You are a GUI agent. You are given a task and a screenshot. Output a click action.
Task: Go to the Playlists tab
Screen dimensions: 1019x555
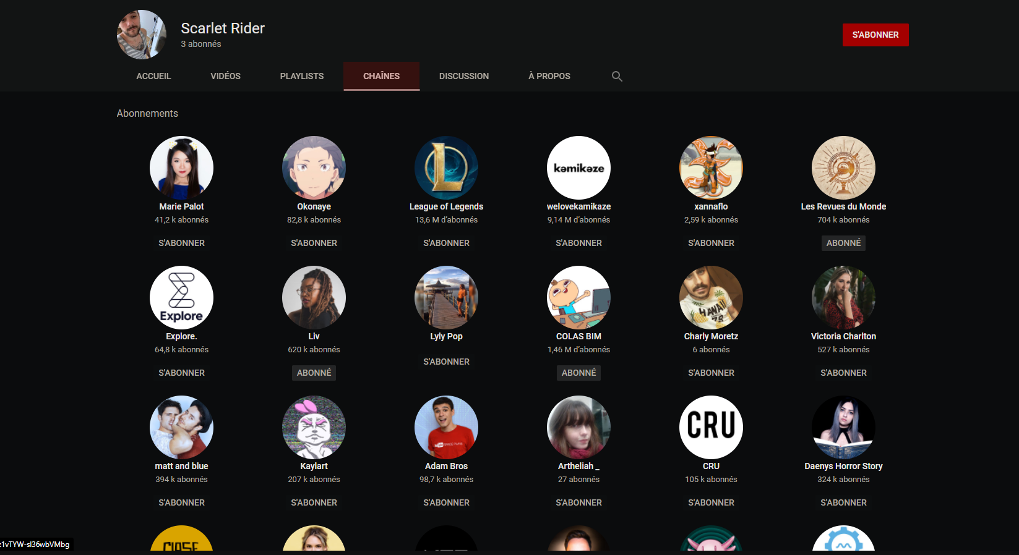click(x=302, y=76)
